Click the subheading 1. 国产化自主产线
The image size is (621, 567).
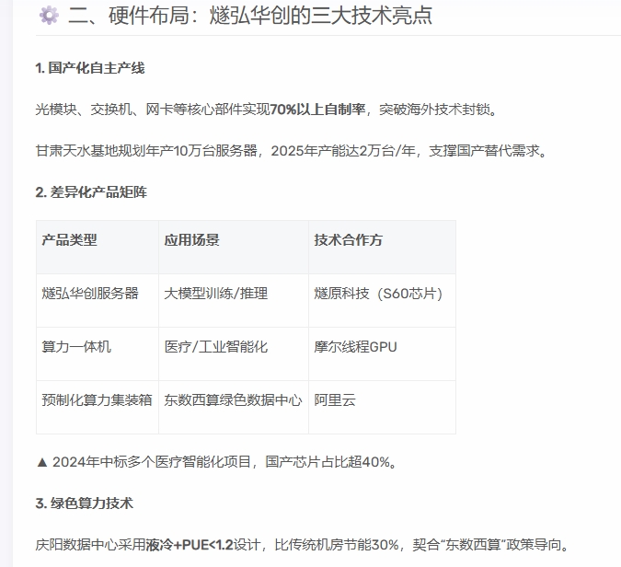[x=90, y=68]
